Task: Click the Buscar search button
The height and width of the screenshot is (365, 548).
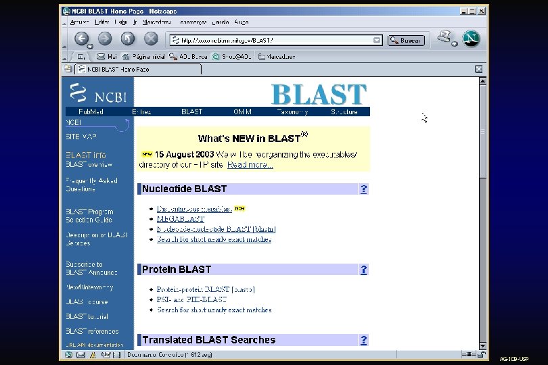Action: click(x=406, y=40)
